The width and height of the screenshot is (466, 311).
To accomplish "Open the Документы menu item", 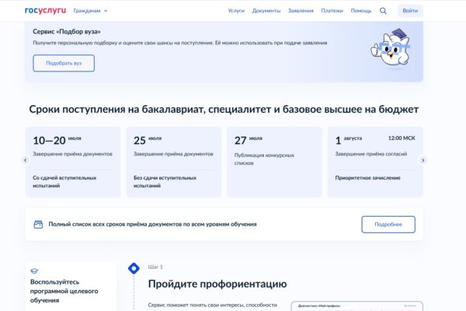I will 266,11.
